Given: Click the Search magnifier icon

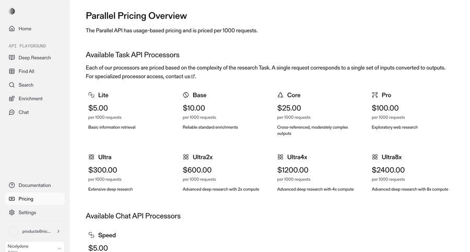Looking at the screenshot, I should tap(12, 85).
